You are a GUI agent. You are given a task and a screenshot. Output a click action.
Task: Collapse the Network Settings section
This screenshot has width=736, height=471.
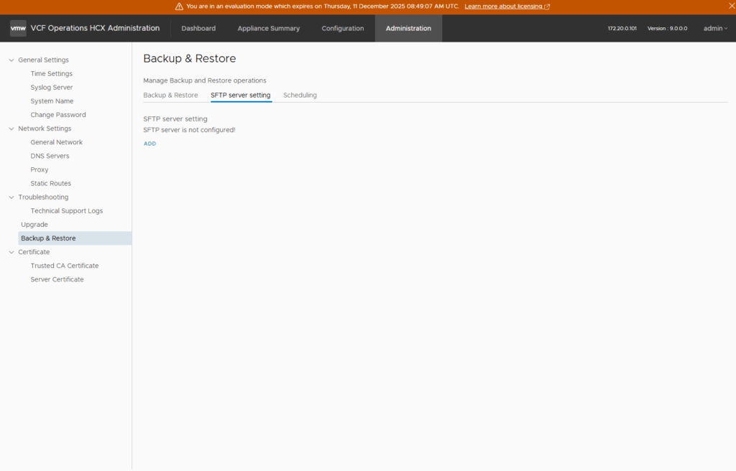click(11, 129)
